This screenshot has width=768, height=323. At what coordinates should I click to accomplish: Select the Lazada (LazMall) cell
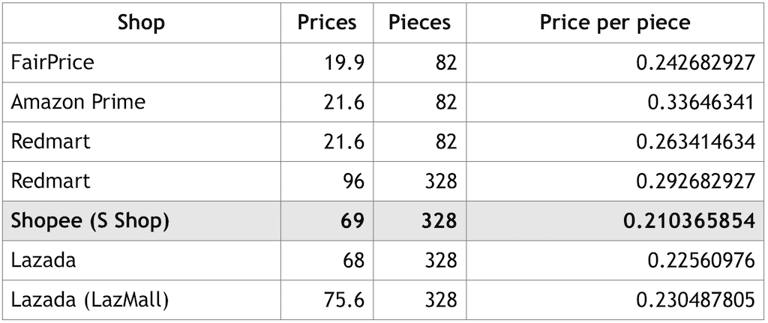tap(142, 300)
